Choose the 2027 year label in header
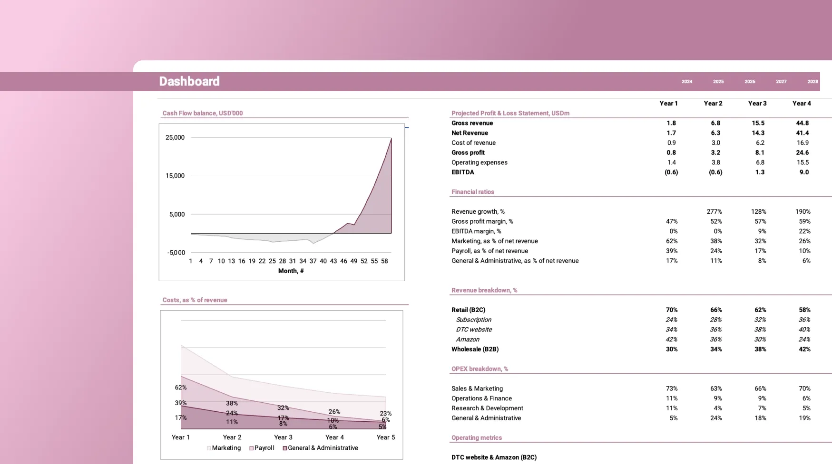This screenshot has height=464, width=832. click(781, 82)
